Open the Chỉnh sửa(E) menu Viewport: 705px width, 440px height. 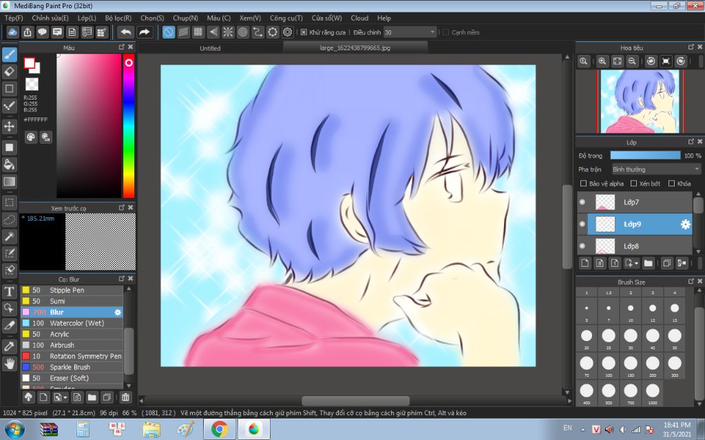50,18
